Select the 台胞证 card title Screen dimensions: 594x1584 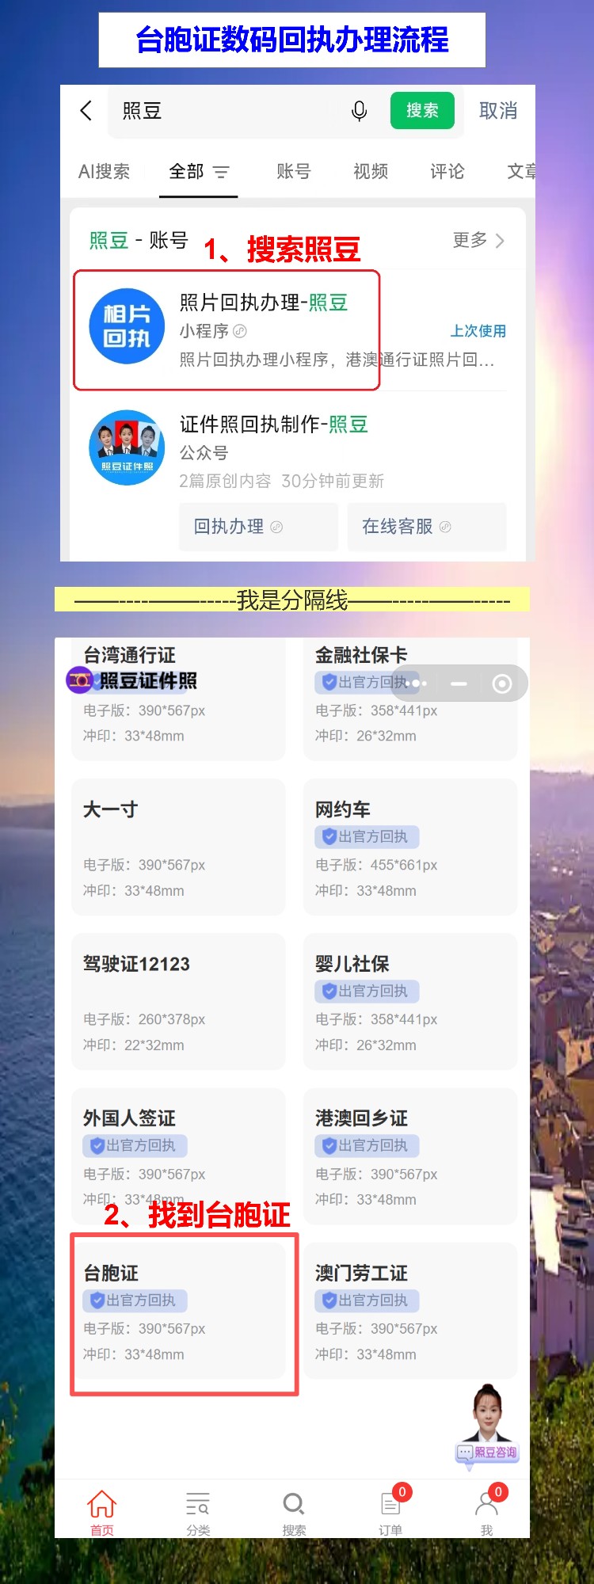(111, 1273)
